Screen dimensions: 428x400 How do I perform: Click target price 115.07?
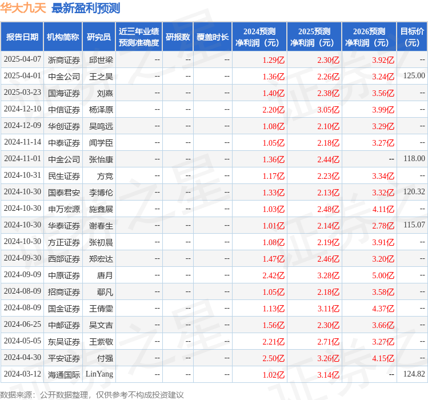tap(414, 225)
